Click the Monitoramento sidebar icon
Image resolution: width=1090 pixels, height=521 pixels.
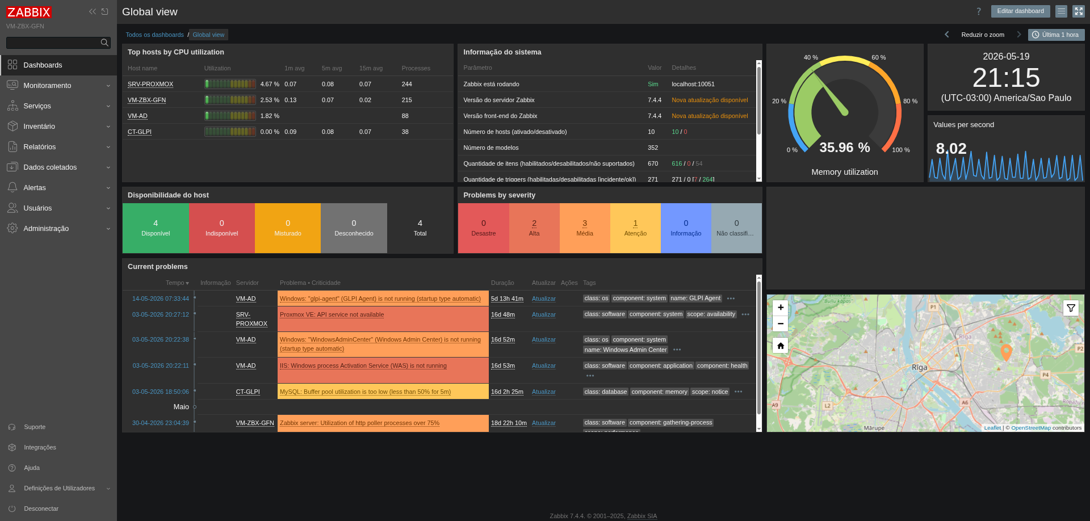pyautogui.click(x=12, y=85)
